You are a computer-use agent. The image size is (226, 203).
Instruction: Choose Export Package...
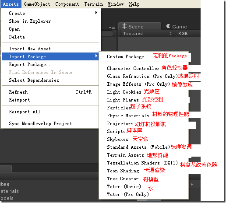tap(50, 64)
